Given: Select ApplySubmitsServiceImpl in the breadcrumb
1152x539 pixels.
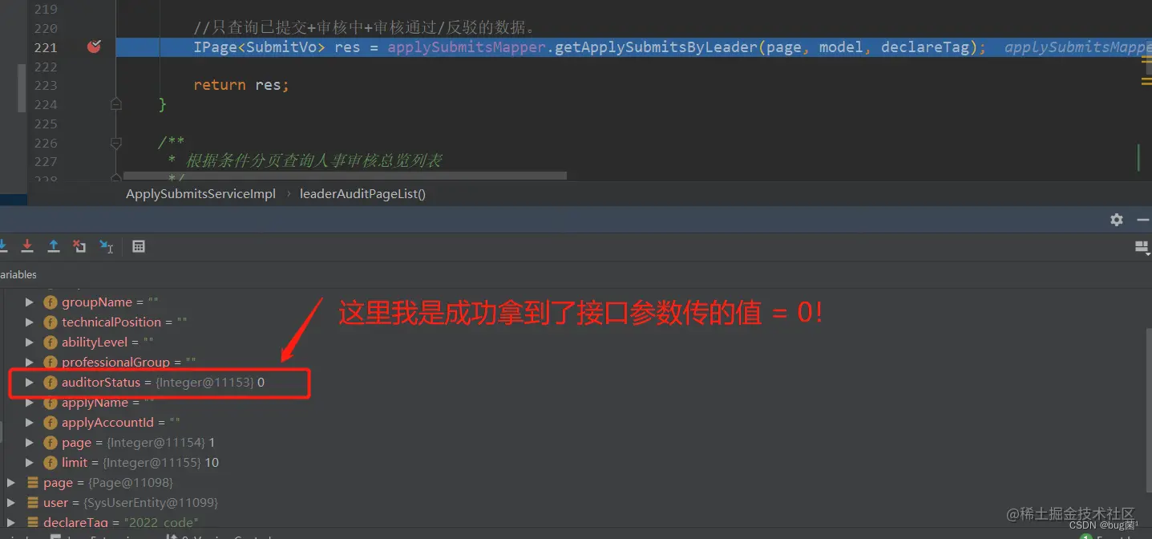Looking at the screenshot, I should pos(200,194).
